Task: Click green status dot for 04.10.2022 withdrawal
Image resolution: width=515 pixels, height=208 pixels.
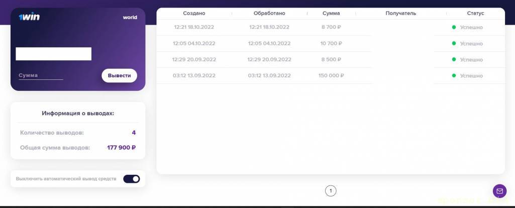Action: [454, 44]
